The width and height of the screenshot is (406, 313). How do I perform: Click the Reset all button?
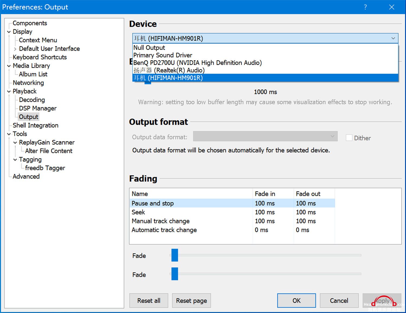[x=149, y=301]
